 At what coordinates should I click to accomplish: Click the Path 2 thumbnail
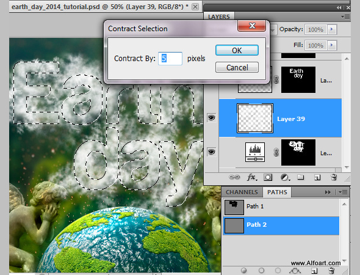click(234, 226)
